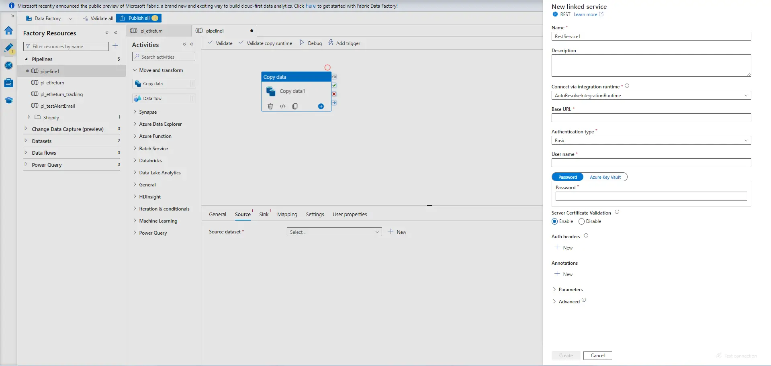
Task: Open the Learning center graduation cap icon
Action: (x=8, y=100)
